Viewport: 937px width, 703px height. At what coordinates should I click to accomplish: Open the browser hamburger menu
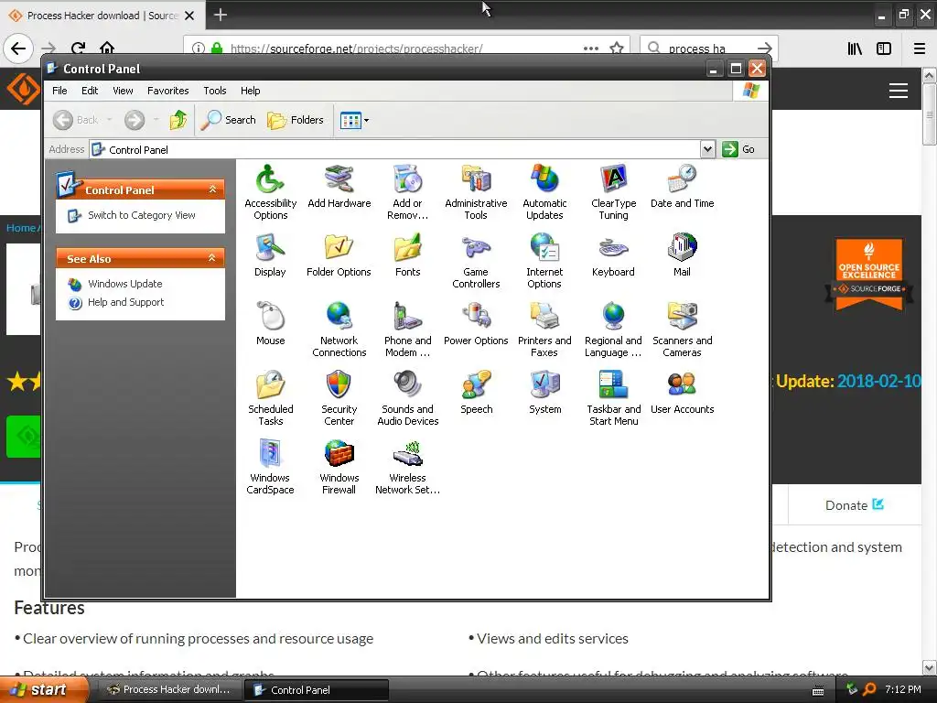click(920, 49)
